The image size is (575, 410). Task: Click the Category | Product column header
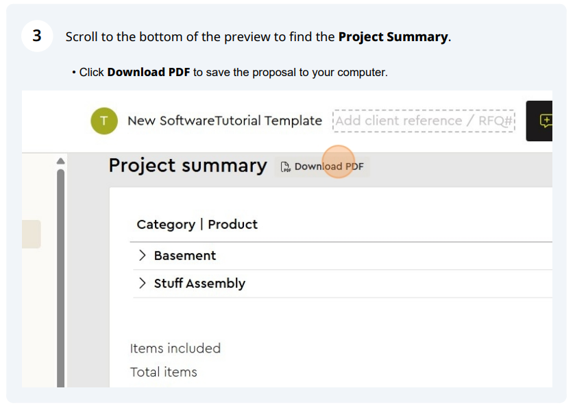197,224
